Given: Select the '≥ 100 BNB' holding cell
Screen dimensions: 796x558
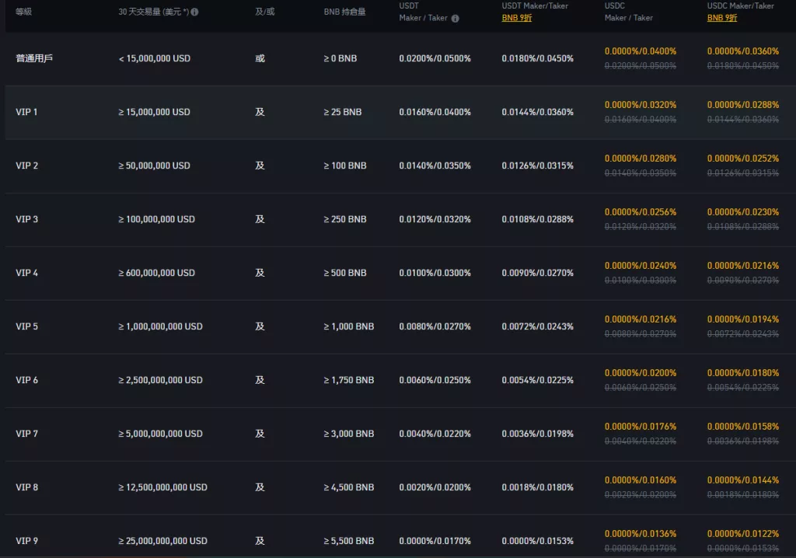Looking at the screenshot, I should tap(345, 166).
